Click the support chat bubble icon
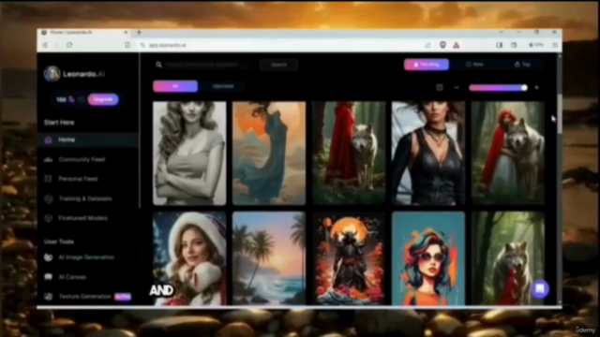The height and width of the screenshot is (337, 600). click(x=540, y=289)
